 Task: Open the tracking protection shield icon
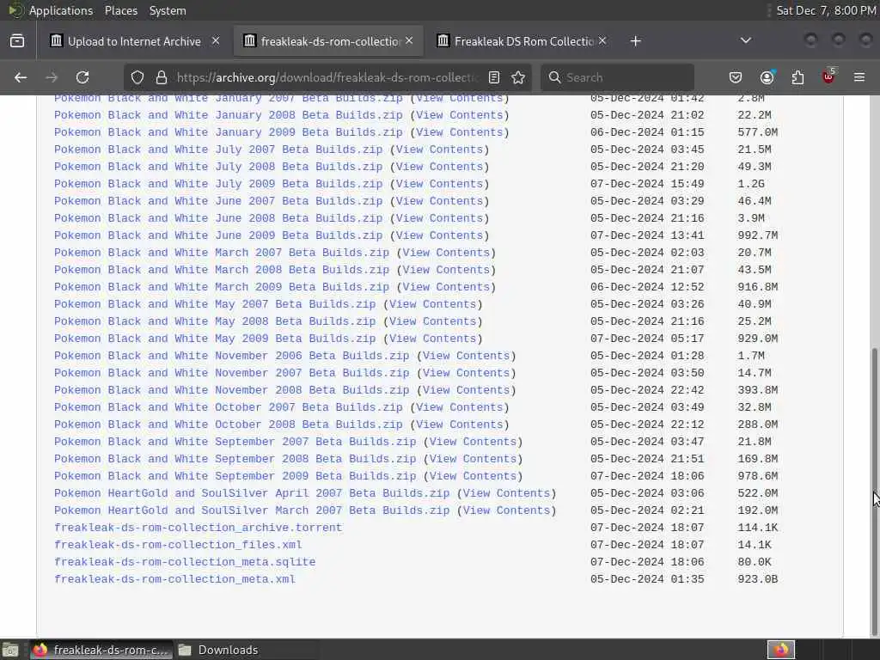pyautogui.click(x=137, y=77)
